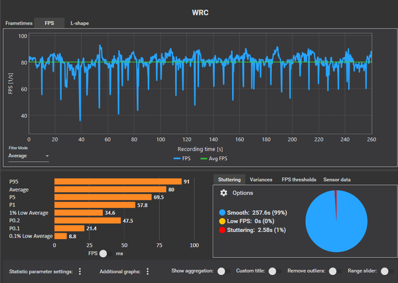The image size is (398, 283).
Task: Click the Options label in stuttering panel
Action: (243, 193)
